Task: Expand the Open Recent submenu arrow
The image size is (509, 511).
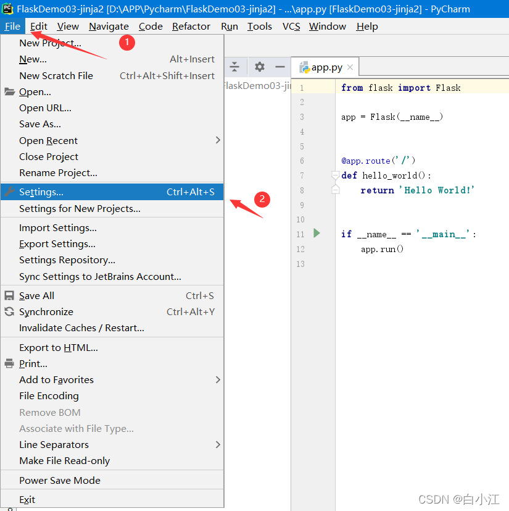Action: click(x=218, y=140)
